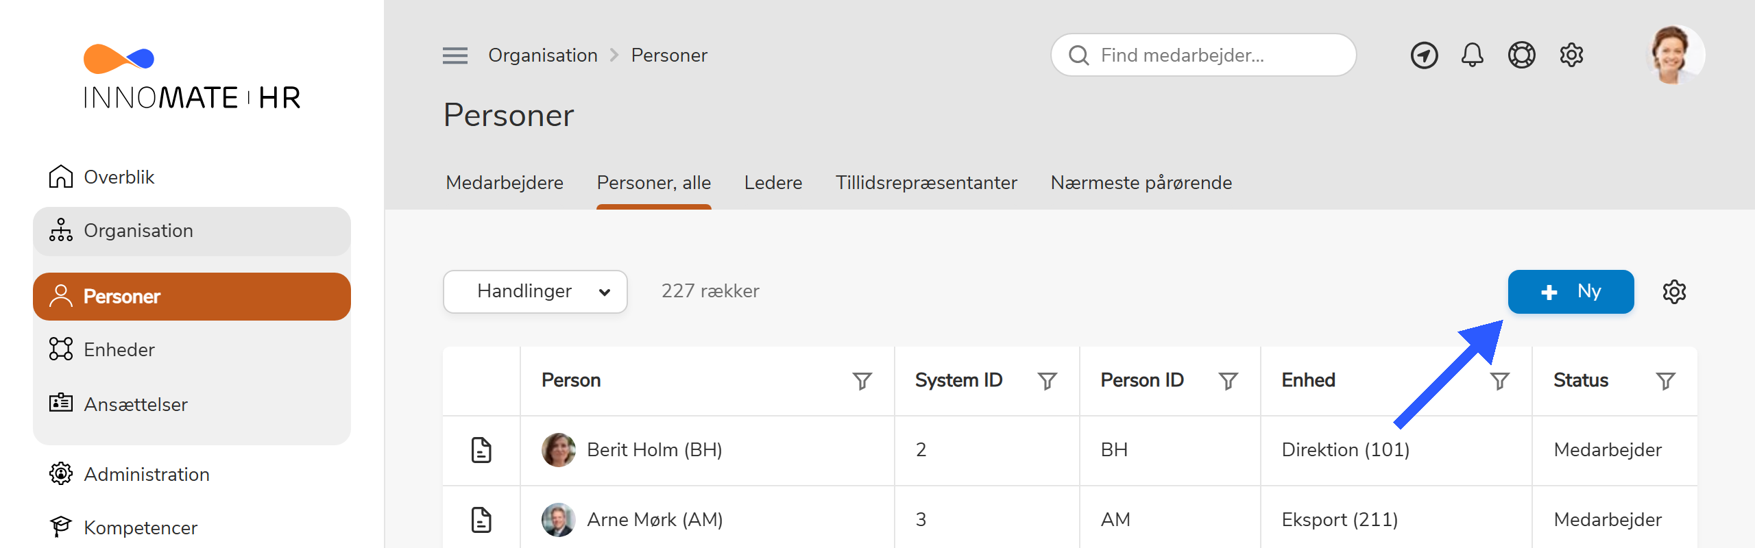Viewport: 1755px width, 548px height.
Task: Open the INNOMATE HR home logo
Action: pos(192,75)
